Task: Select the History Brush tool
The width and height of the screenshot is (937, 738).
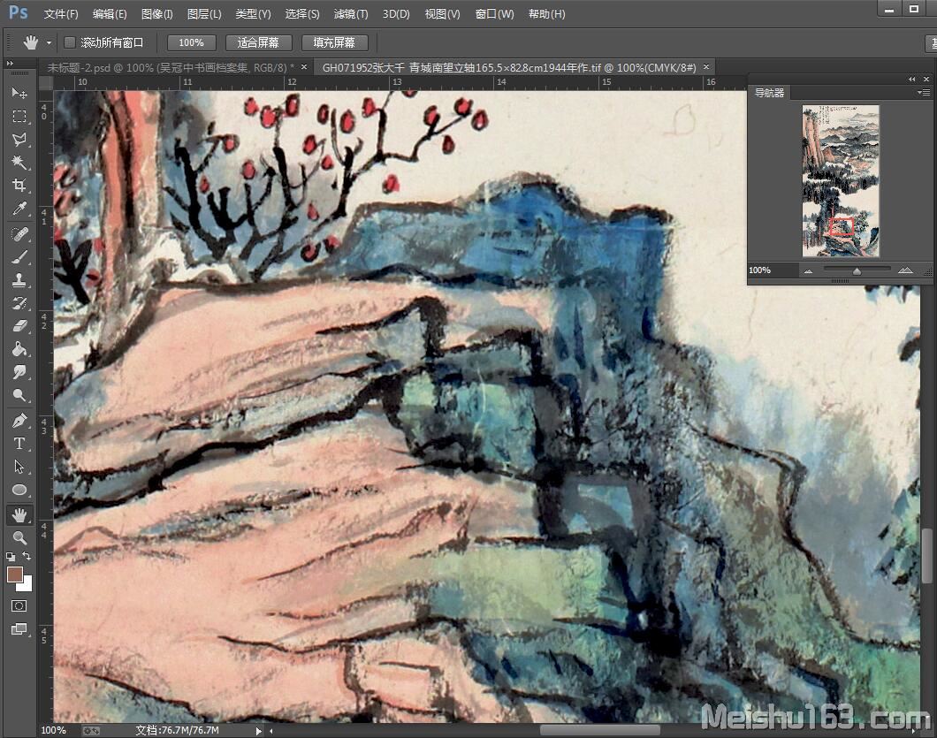Action: (x=19, y=303)
